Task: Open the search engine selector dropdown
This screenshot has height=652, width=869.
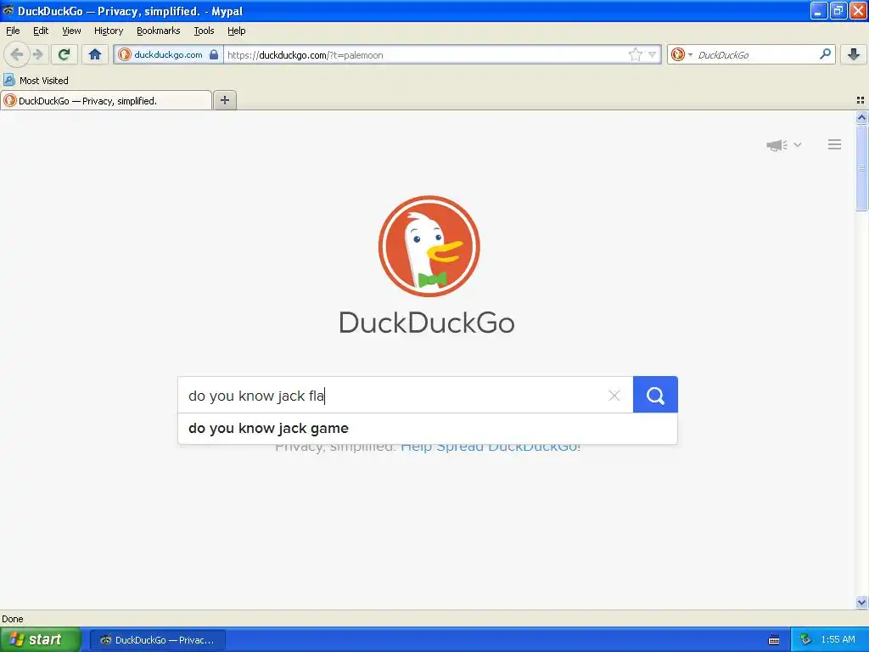Action: 681,54
